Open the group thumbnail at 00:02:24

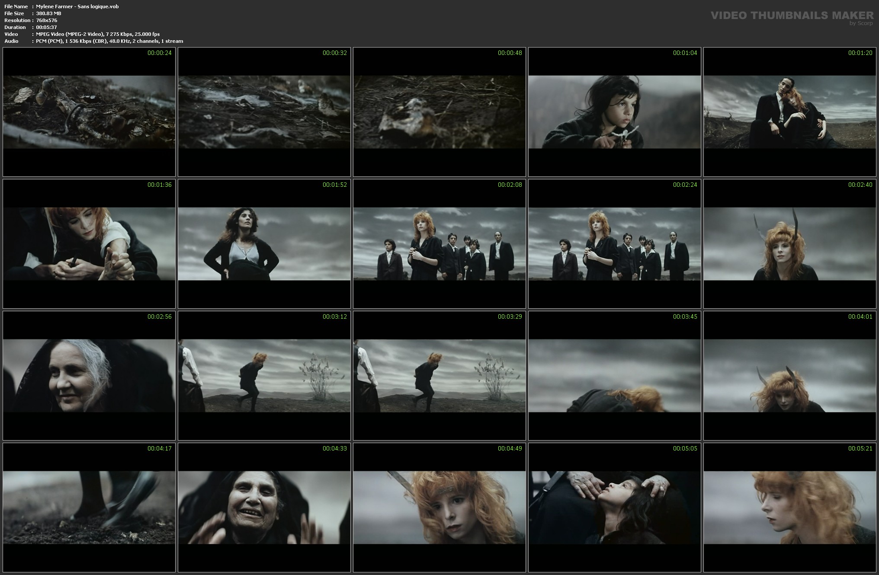point(615,244)
